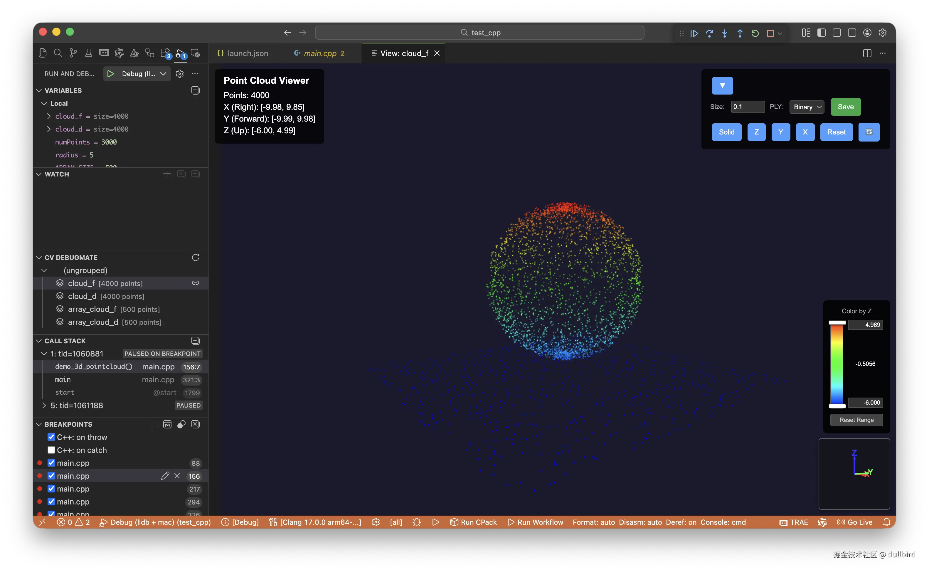Click the refresh icon next to Reset
929x572 pixels.
pyautogui.click(x=869, y=132)
